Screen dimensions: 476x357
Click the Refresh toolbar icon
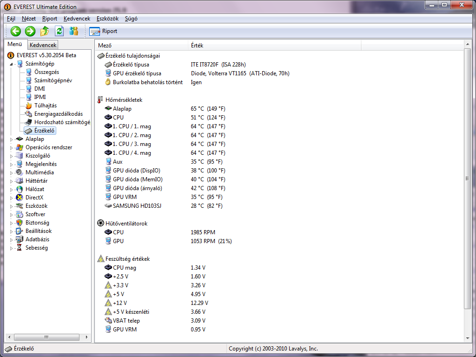click(x=59, y=31)
